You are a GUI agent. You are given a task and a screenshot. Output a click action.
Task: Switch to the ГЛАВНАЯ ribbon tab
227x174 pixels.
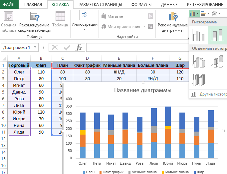tap(33, 4)
